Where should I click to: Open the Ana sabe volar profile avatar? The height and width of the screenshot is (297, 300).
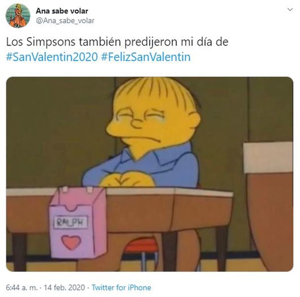pos(18,16)
